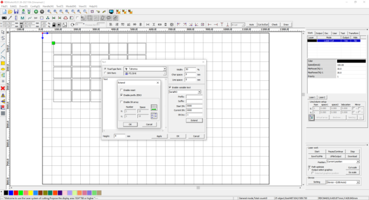Open the Tahoma font dropdown

coord(164,69)
